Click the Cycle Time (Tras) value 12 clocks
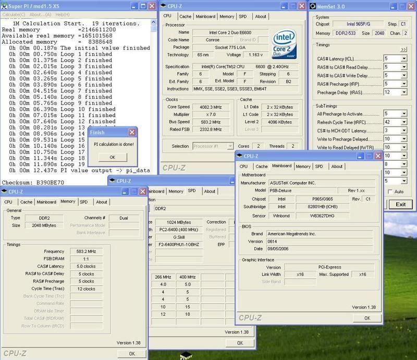Image resolution: width=417 pixels, height=360 pixels. pyautogui.click(x=86, y=289)
